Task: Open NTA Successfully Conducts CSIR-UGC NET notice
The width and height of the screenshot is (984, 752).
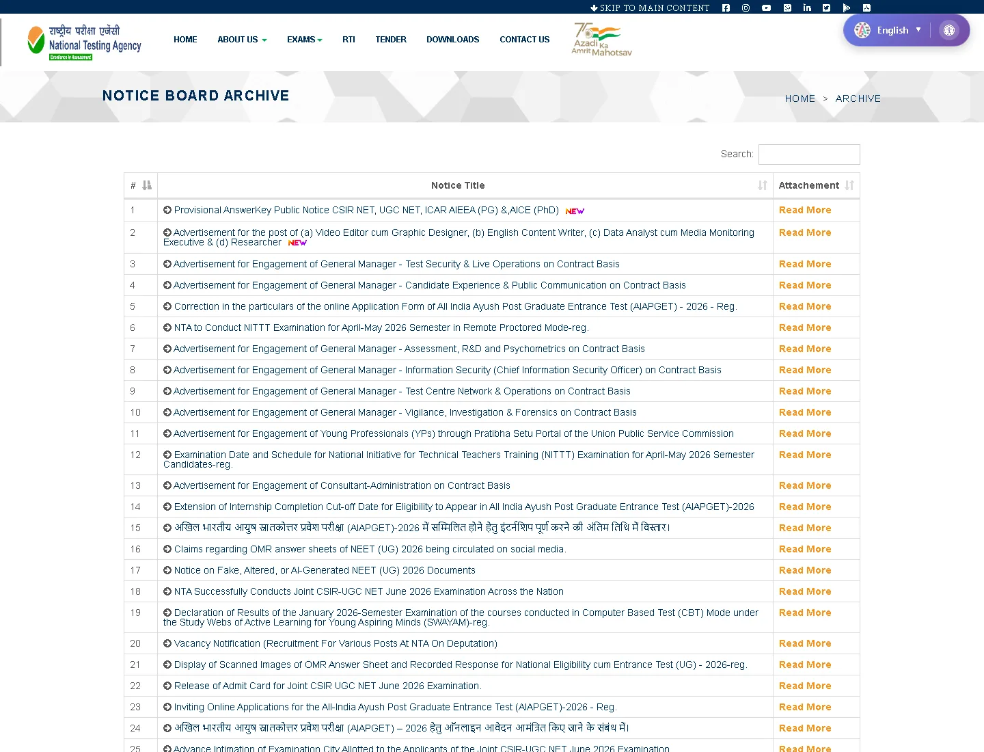Action: (368, 592)
